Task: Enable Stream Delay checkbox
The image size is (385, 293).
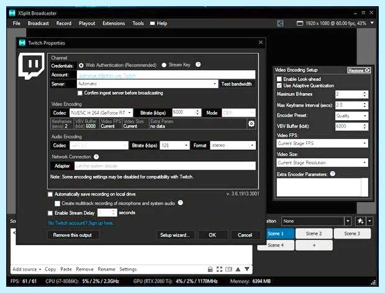Action: [50, 213]
